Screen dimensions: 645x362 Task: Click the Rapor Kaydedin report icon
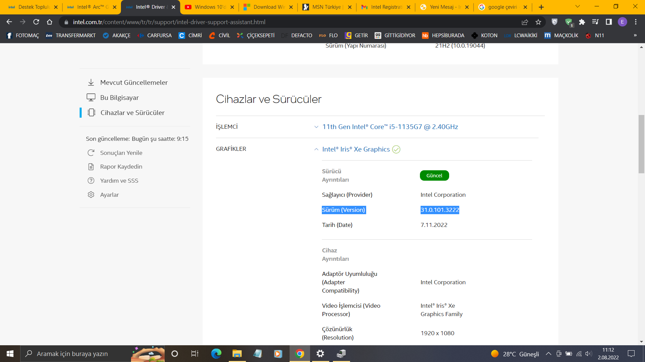(x=91, y=166)
